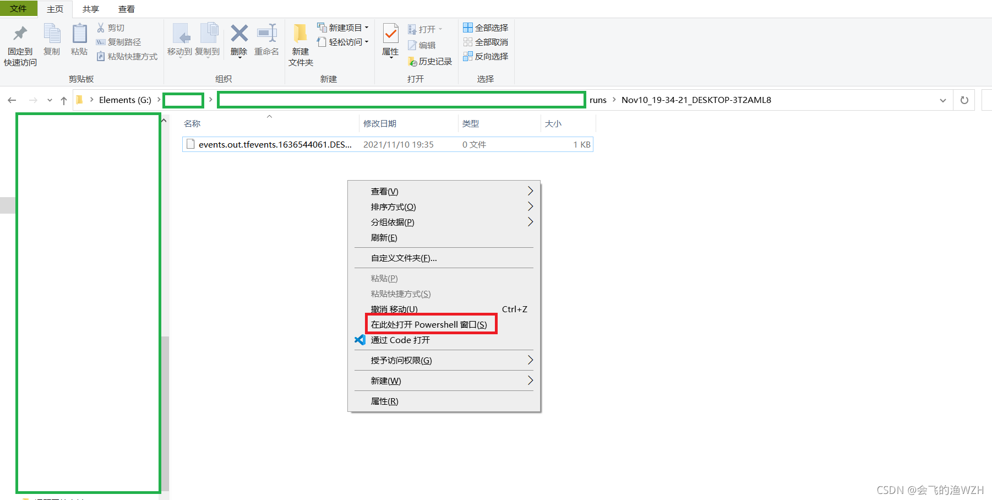Screen dimensions: 992x500
Task: Click runs breadcrumb in address bar
Action: (x=598, y=100)
